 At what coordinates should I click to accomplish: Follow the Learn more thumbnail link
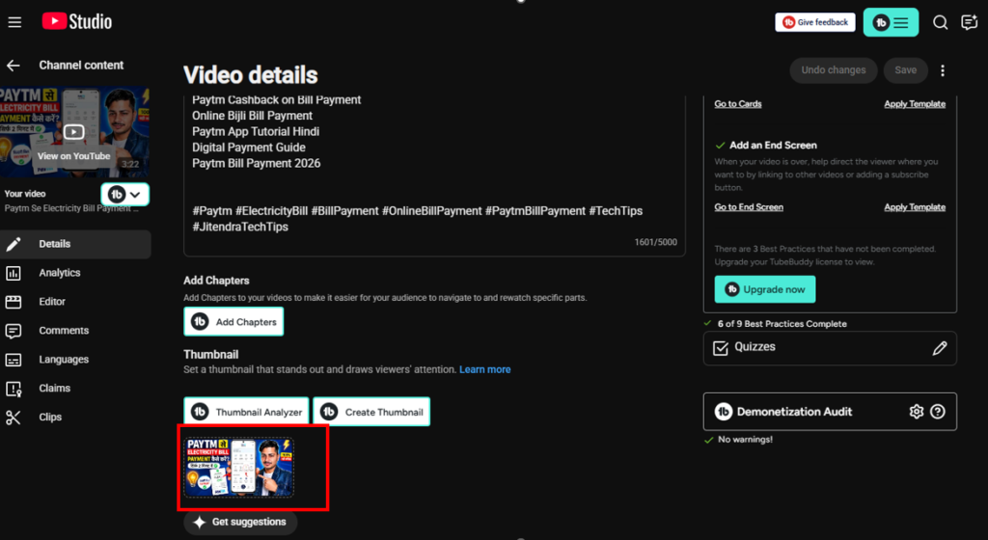click(484, 369)
